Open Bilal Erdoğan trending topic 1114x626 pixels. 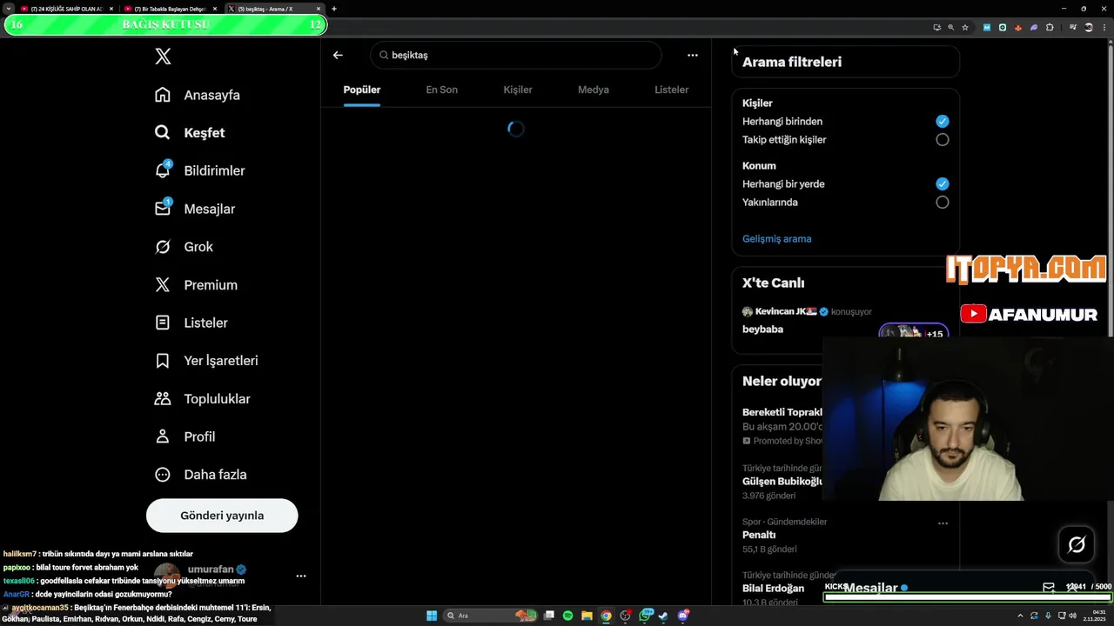[773, 589]
